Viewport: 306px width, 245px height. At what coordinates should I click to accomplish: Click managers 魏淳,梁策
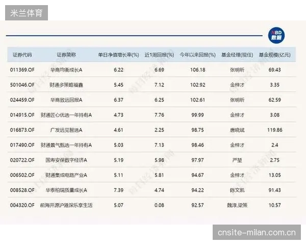(x=237, y=205)
